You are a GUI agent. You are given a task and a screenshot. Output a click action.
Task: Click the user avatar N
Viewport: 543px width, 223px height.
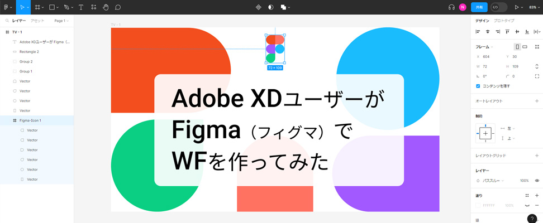[x=463, y=7]
